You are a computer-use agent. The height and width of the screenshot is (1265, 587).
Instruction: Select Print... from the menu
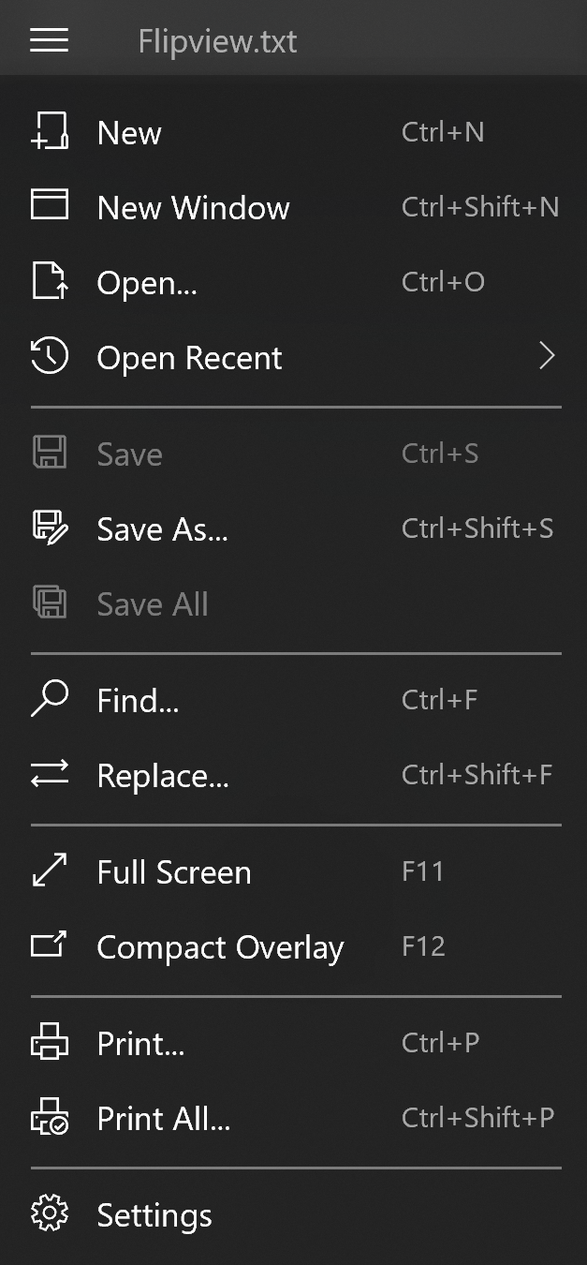(x=293, y=1042)
